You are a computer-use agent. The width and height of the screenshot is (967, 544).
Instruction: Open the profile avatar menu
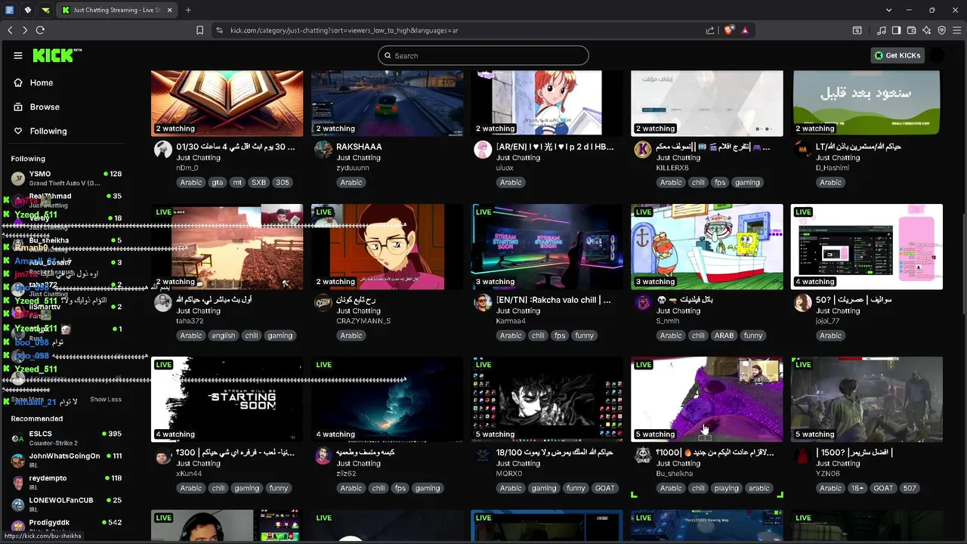coord(938,55)
